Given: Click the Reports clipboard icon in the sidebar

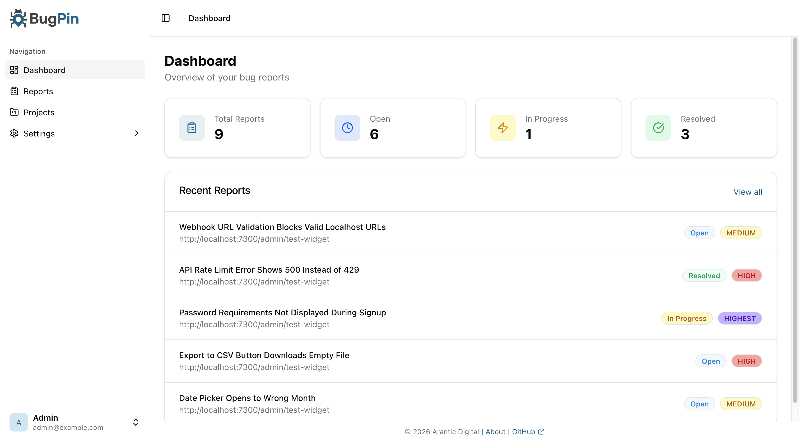Looking at the screenshot, I should tap(14, 91).
